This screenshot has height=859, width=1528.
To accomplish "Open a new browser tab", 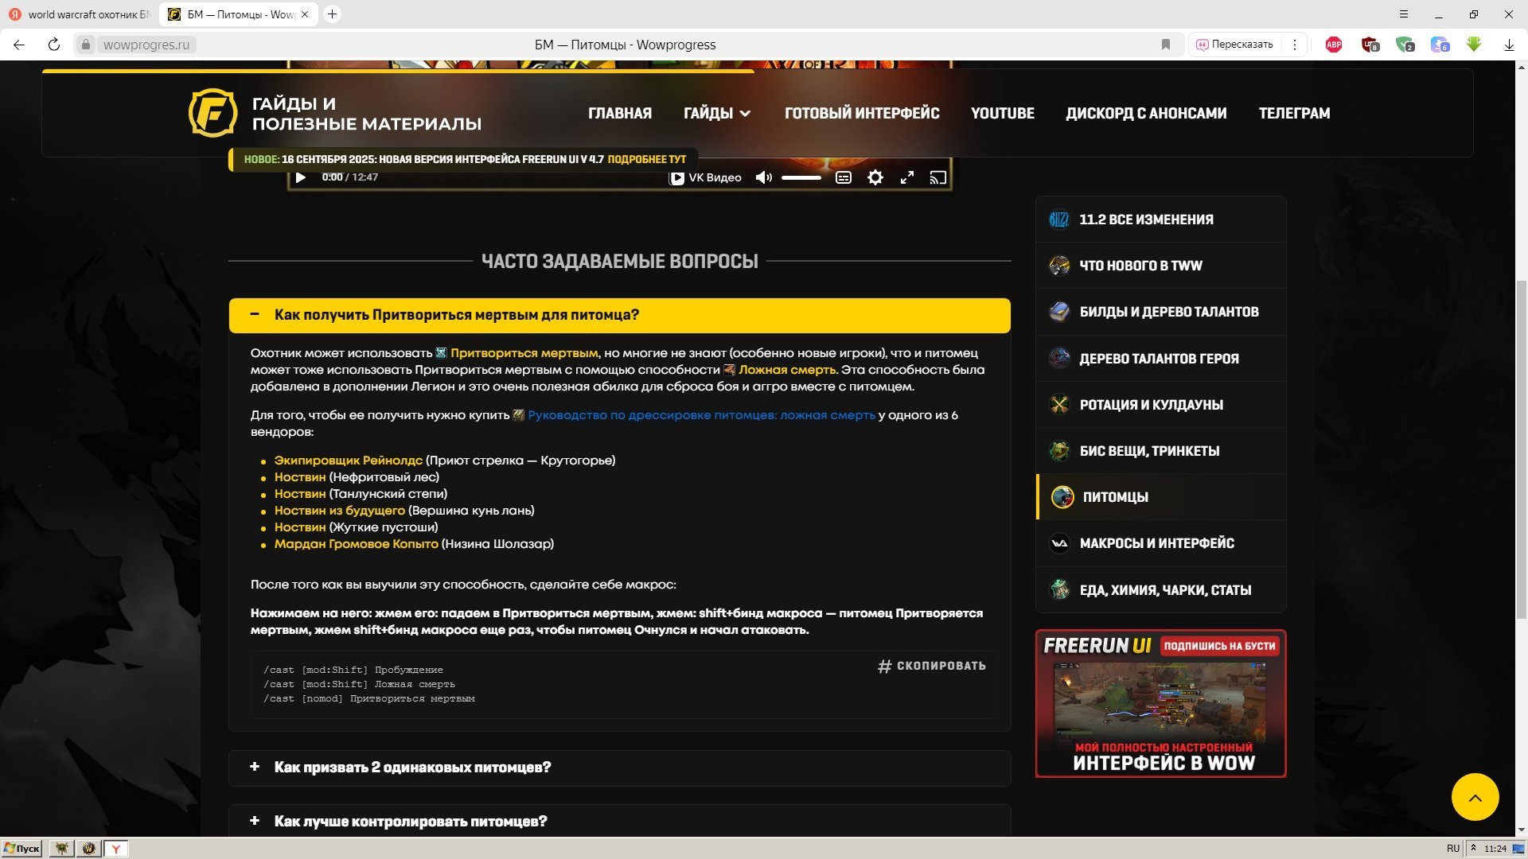I will tap(333, 14).
